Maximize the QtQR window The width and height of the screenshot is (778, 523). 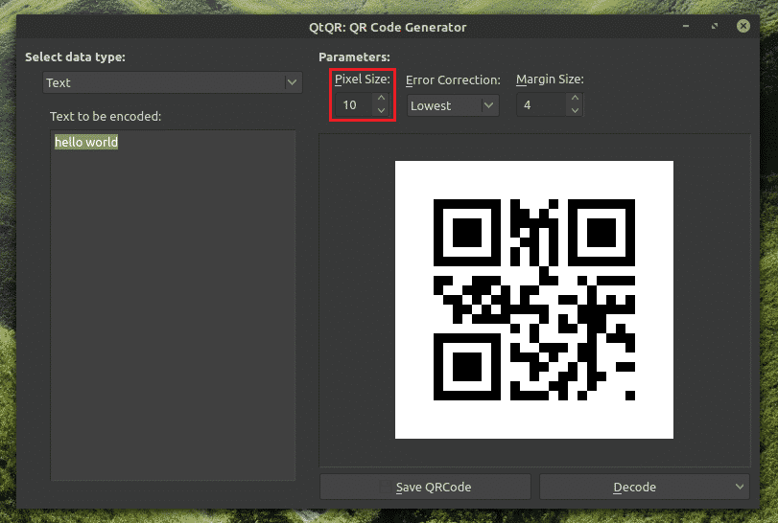click(x=716, y=27)
